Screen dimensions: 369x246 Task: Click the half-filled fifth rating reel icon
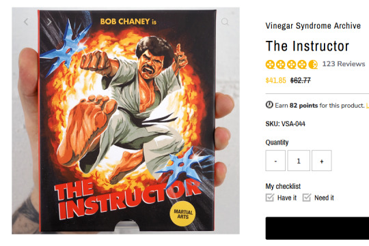pos(313,64)
